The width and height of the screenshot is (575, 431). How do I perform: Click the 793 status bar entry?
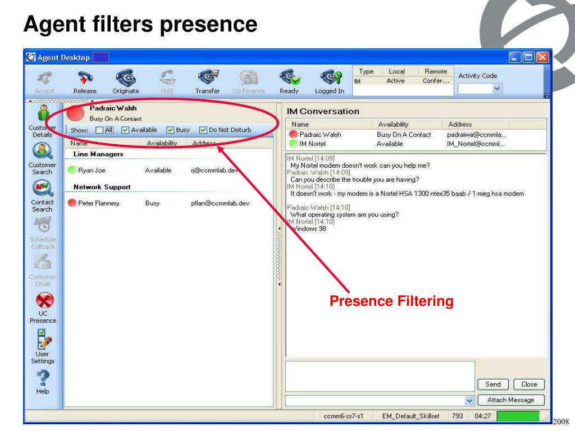click(457, 416)
